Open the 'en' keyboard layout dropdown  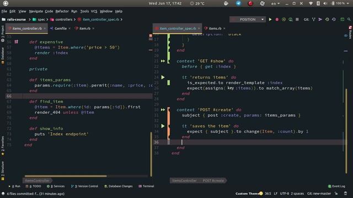275,3
